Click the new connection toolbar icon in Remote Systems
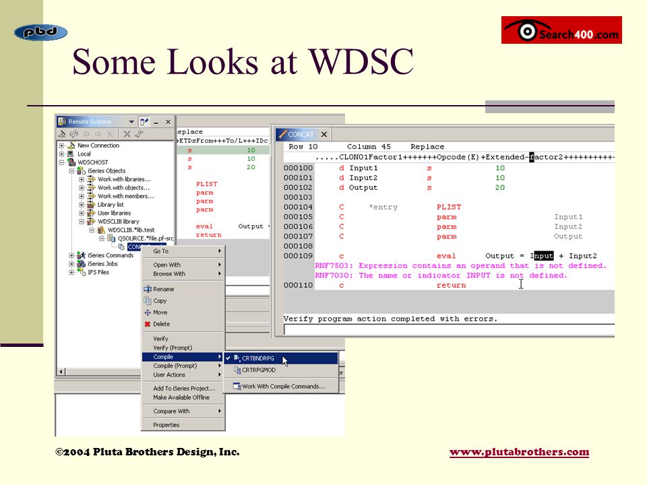This screenshot has height=485, width=647. (62, 133)
